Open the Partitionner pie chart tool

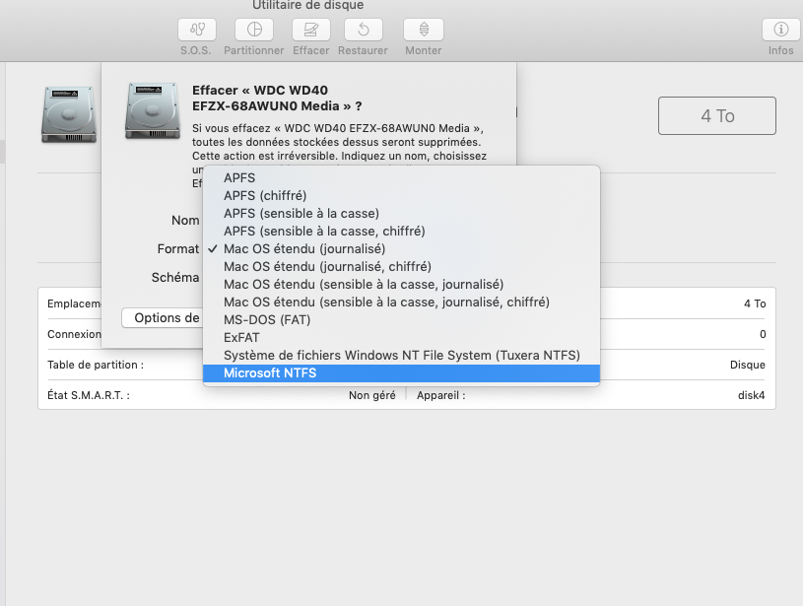254,30
